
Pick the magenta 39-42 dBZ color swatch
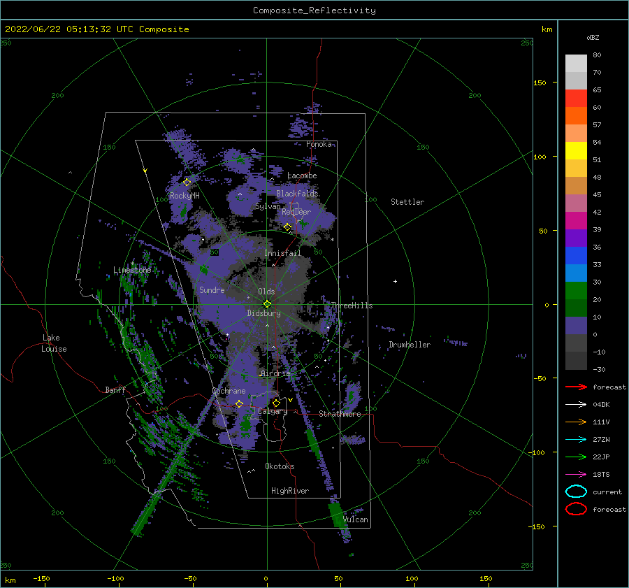tap(576, 221)
